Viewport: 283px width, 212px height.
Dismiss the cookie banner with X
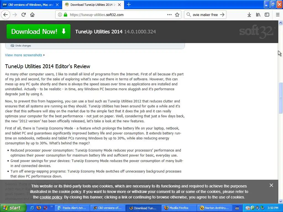(271, 185)
